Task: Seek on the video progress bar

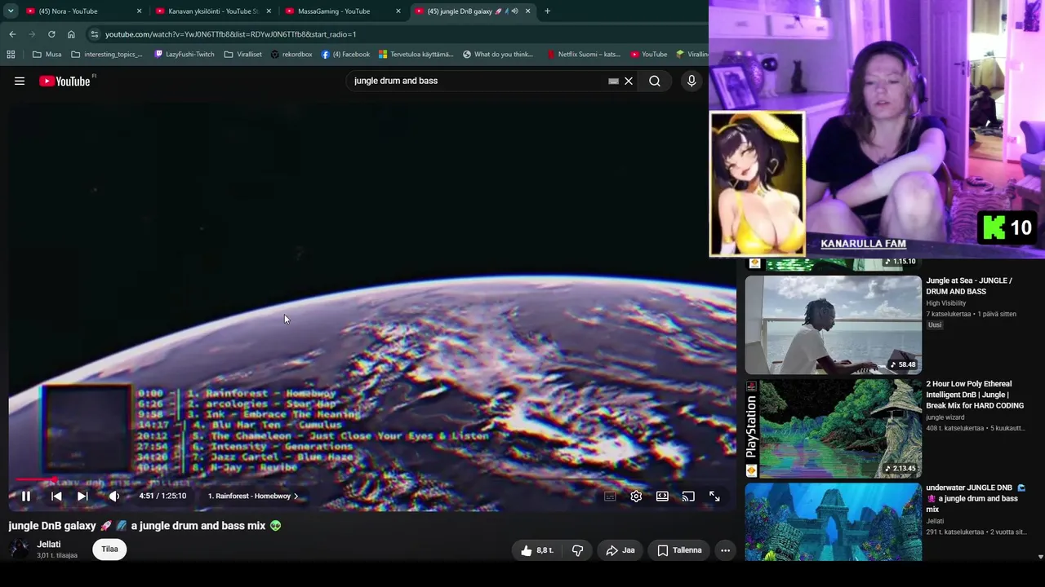Action: pyautogui.click(x=371, y=479)
